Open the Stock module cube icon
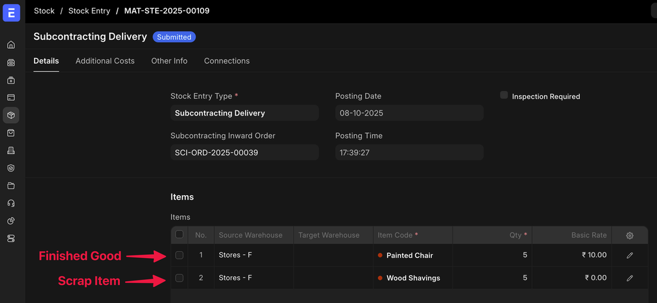The image size is (657, 303). click(11, 116)
